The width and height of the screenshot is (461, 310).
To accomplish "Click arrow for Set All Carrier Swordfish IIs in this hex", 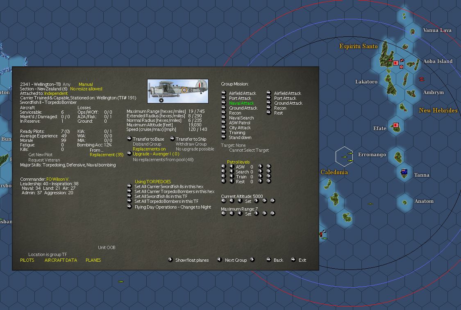I will (x=129, y=186).
